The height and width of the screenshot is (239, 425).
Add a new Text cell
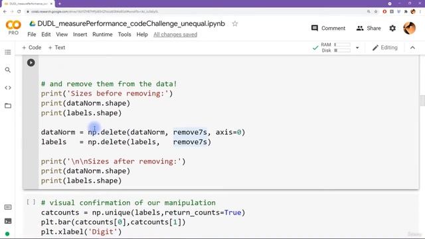click(56, 47)
